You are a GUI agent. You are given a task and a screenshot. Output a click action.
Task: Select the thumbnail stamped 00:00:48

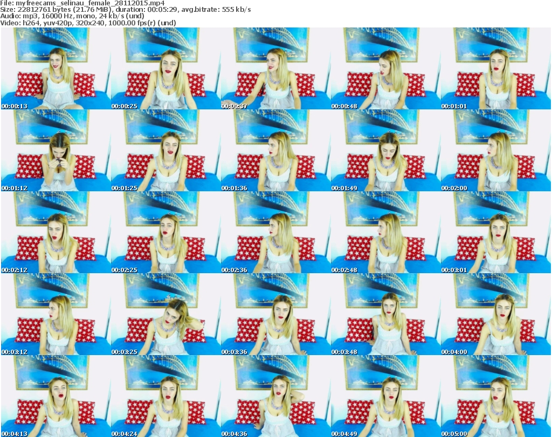(386, 68)
